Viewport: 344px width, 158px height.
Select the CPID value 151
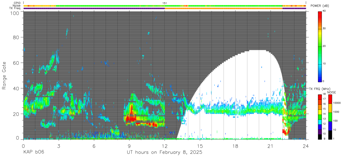point(165,3)
